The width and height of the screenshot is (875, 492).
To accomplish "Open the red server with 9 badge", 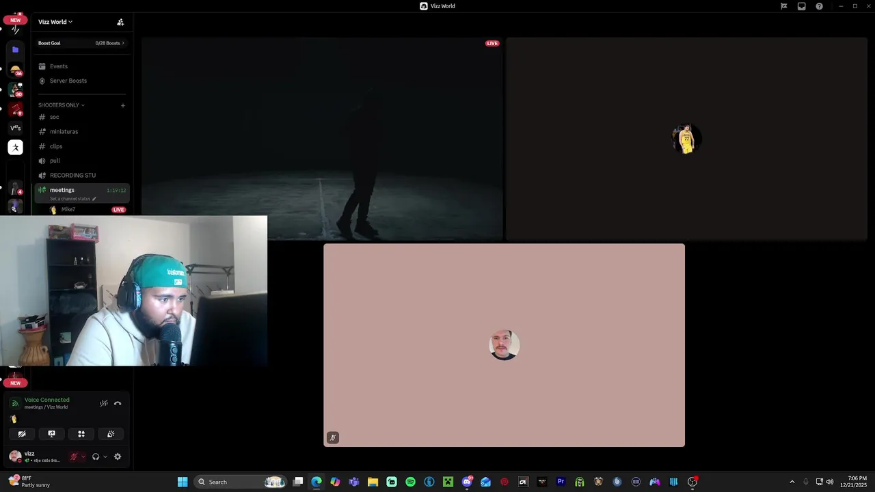I will click(x=15, y=109).
